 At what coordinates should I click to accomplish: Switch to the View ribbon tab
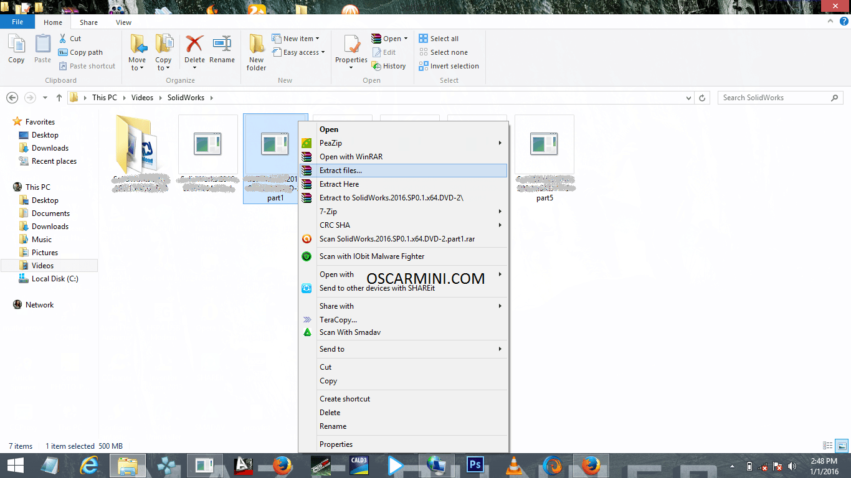(x=123, y=22)
